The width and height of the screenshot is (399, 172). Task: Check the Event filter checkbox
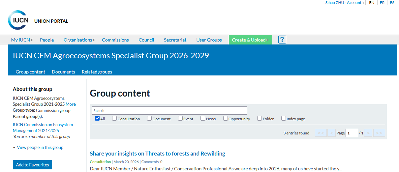click(x=180, y=118)
